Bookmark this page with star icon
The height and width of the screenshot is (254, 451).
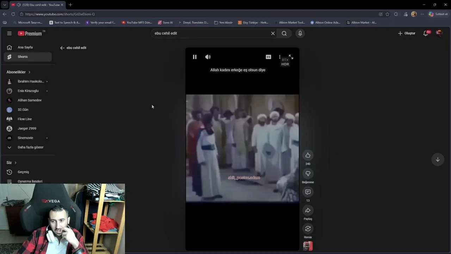[x=388, y=14]
